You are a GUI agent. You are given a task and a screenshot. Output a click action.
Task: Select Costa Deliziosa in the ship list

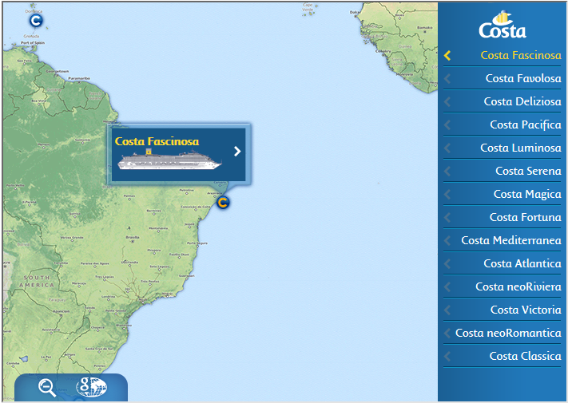pyautogui.click(x=522, y=101)
